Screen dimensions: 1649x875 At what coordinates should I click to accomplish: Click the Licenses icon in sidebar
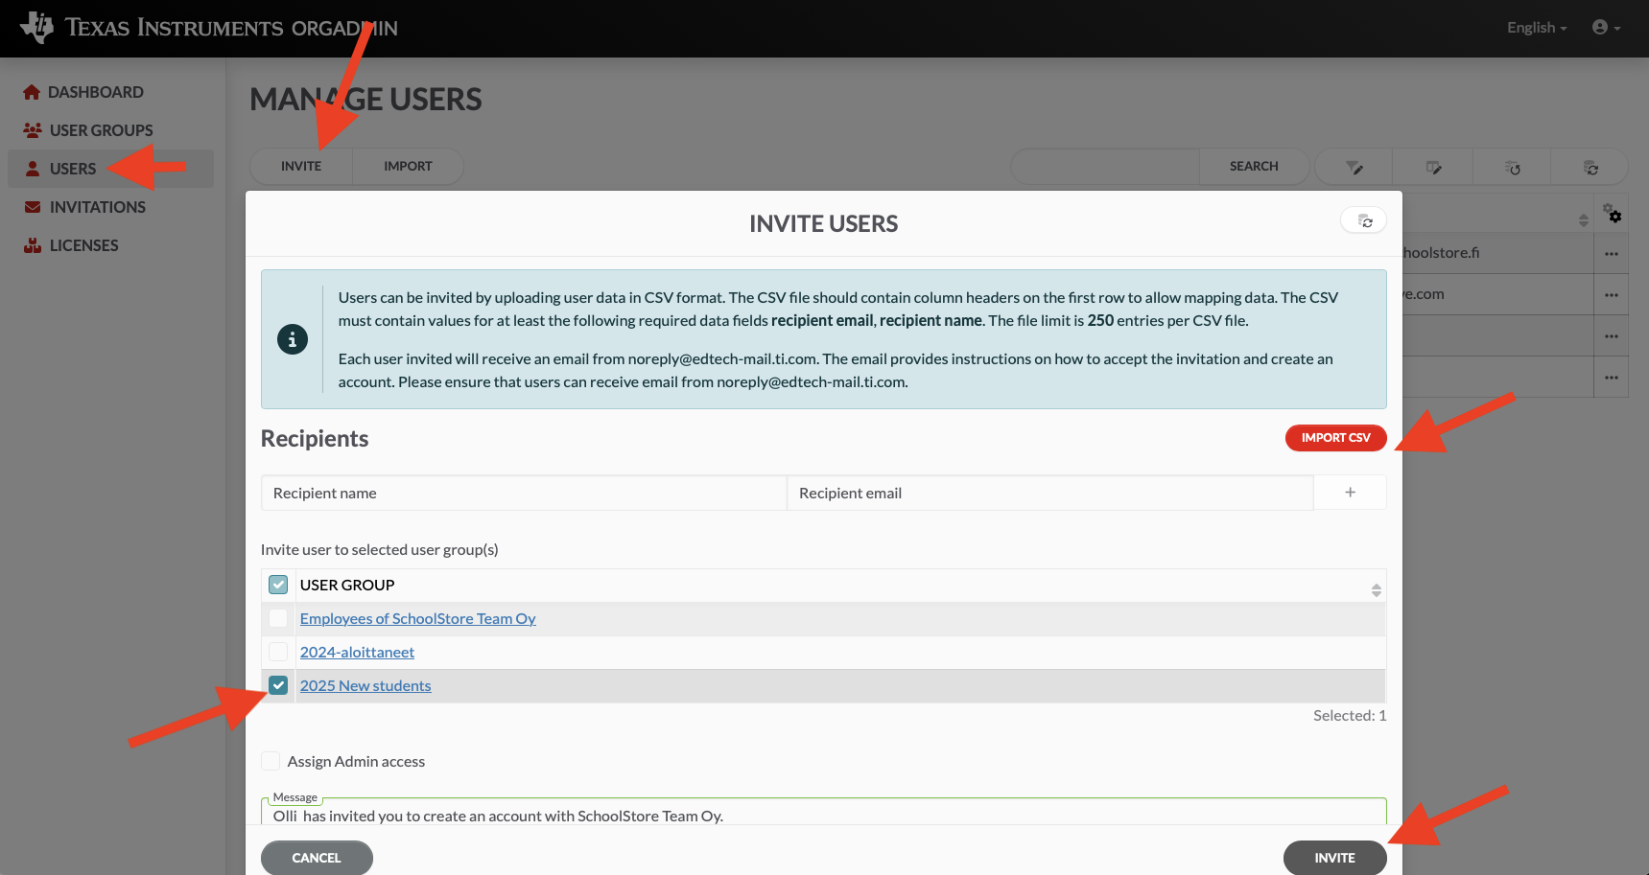pyautogui.click(x=33, y=245)
